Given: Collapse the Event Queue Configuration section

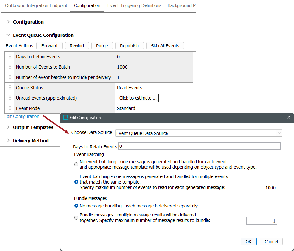Looking at the screenshot, I should [8, 35].
